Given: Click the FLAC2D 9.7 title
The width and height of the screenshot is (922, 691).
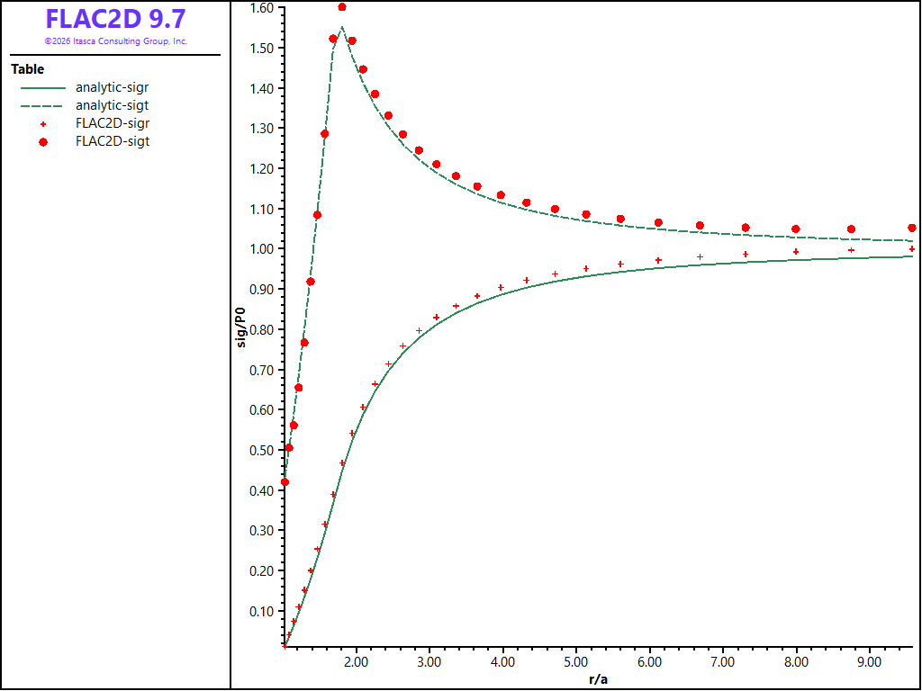Looking at the screenshot, I should point(116,19).
